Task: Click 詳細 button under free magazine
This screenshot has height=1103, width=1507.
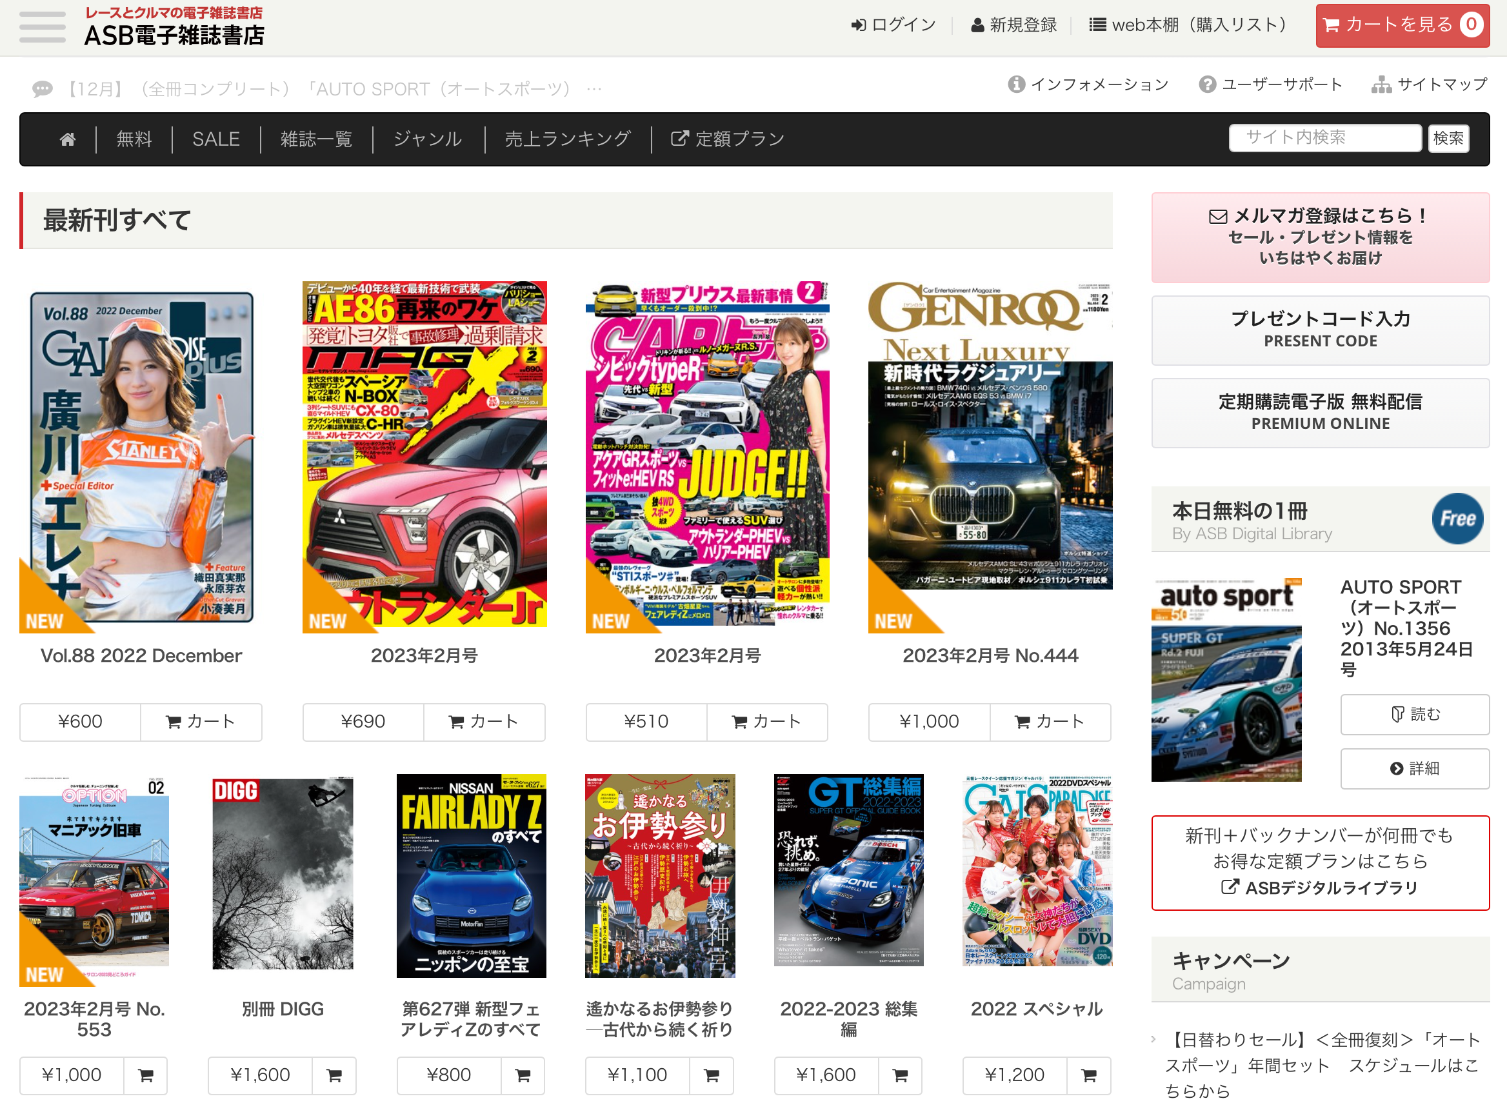Action: (1414, 768)
